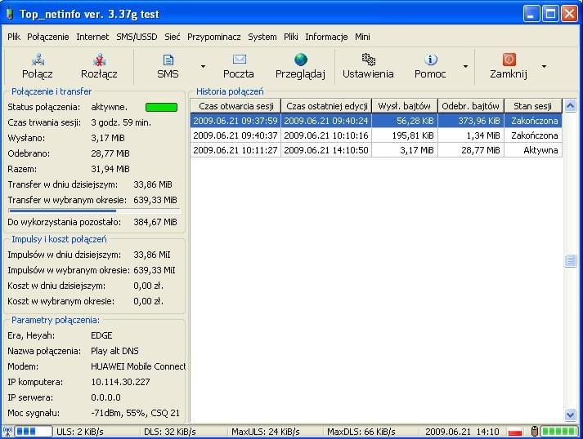Click the IP serwera 0.0.0.0 value
The height and width of the screenshot is (439, 583).
pyautogui.click(x=105, y=397)
